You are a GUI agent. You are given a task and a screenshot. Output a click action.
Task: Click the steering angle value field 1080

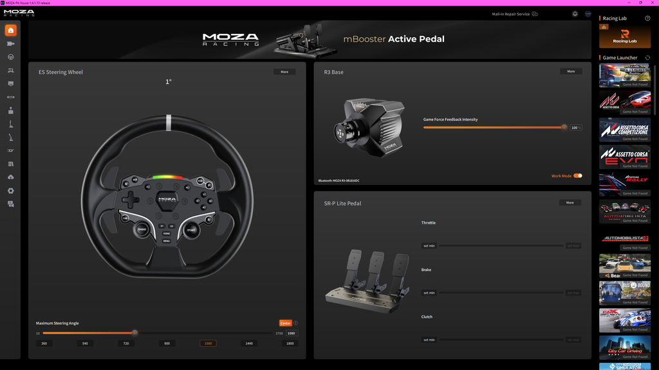[x=292, y=333]
